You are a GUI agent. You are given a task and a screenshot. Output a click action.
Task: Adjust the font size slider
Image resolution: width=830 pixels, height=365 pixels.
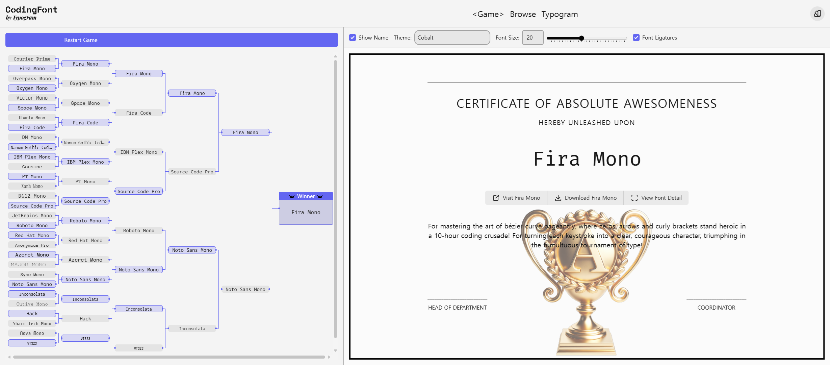[x=581, y=38]
